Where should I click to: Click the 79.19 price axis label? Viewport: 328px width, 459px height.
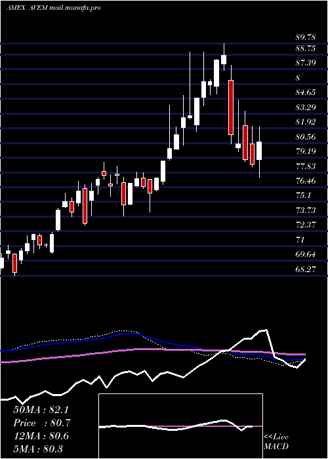pyautogui.click(x=306, y=151)
